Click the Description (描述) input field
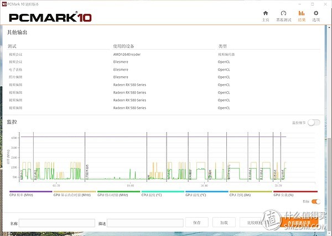 [145, 223]
